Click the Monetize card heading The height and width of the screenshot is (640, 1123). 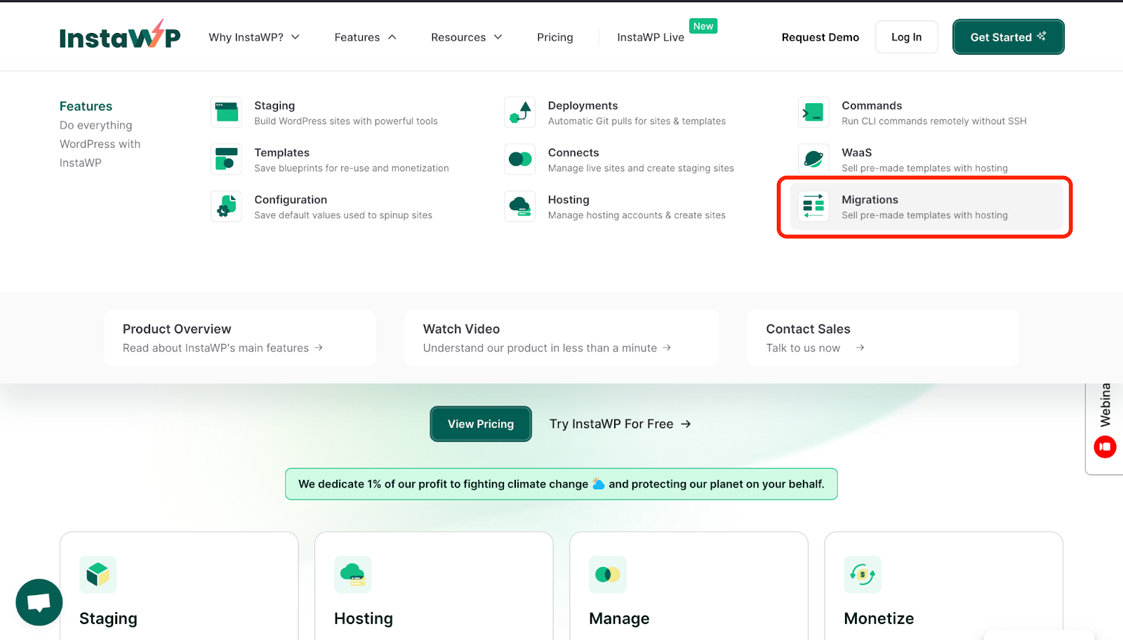[x=879, y=618]
